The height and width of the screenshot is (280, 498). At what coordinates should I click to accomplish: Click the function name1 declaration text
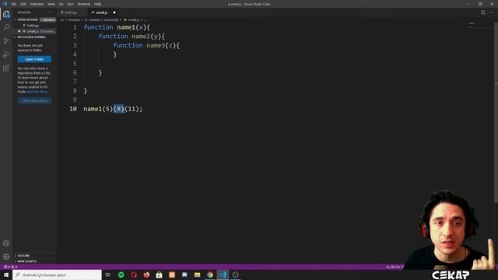click(x=116, y=27)
